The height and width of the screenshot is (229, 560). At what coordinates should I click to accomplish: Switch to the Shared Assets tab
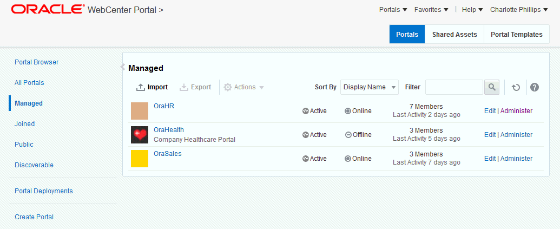[x=454, y=35]
